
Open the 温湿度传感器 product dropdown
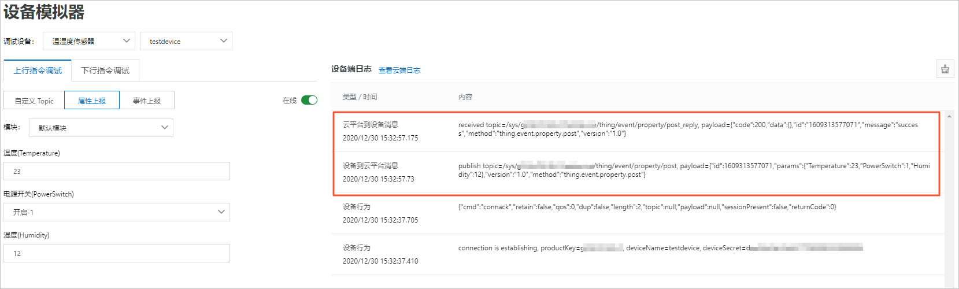pos(89,41)
